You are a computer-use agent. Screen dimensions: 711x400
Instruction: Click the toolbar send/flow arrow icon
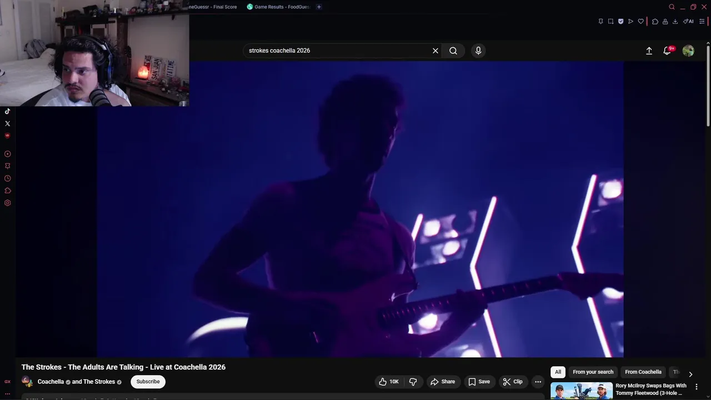click(x=630, y=21)
